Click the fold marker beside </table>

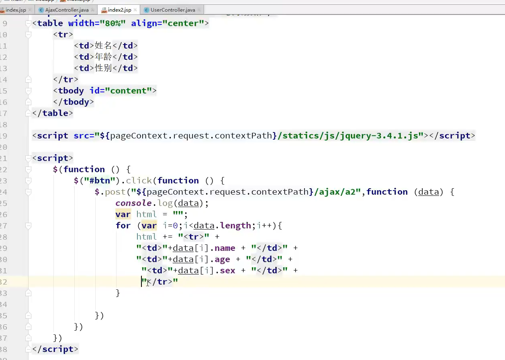coord(28,113)
